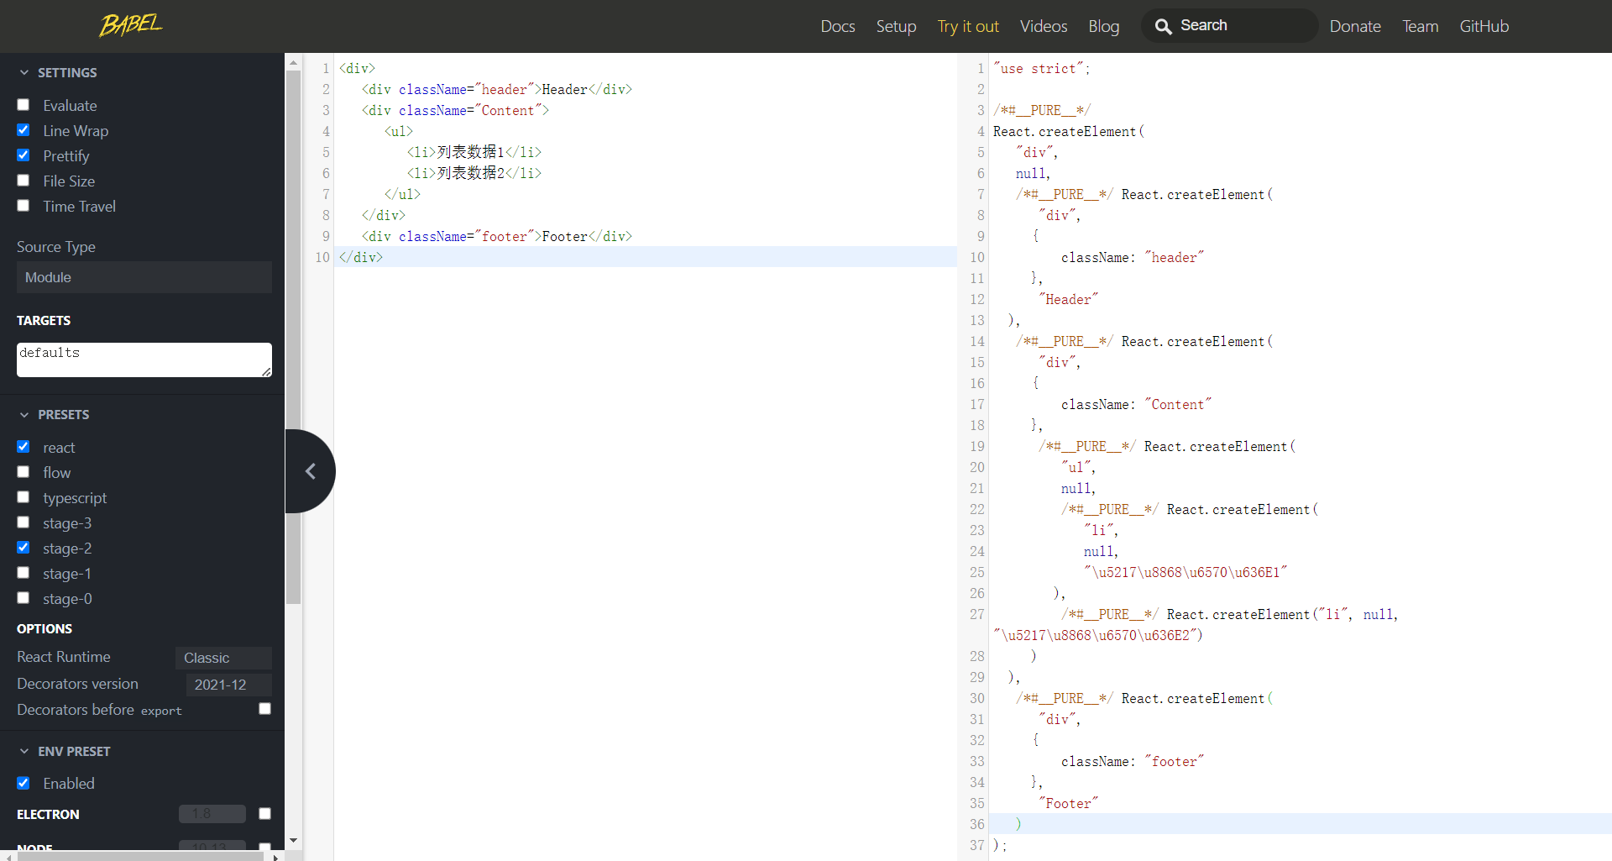Open the Setup page
This screenshot has width=1612, height=861.
(896, 26)
